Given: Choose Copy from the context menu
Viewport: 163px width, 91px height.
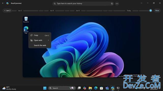Looking at the screenshot, I should coord(40,35).
